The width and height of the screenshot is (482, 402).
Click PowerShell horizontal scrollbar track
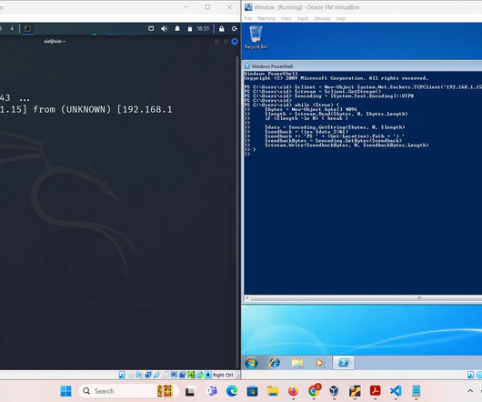pyautogui.click(x=366, y=297)
